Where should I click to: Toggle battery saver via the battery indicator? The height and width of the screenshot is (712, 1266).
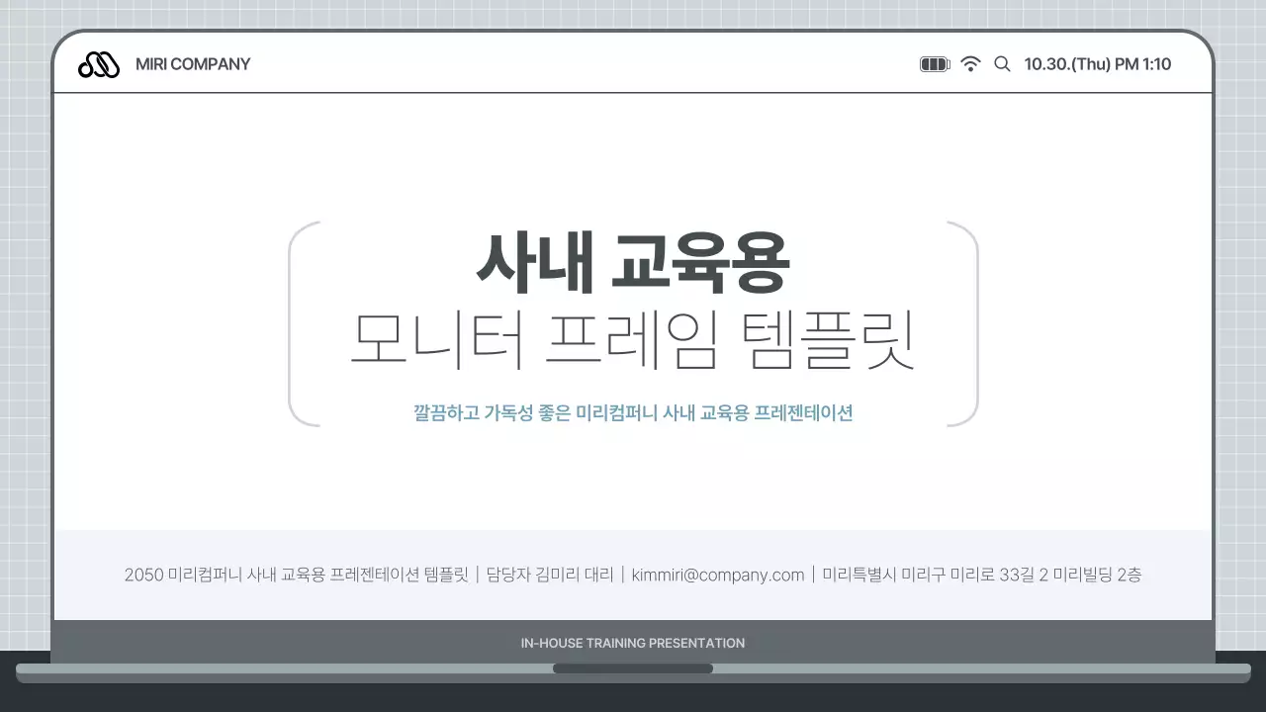(x=934, y=62)
